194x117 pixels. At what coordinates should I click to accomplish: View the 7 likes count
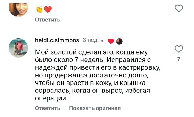click(x=179, y=59)
